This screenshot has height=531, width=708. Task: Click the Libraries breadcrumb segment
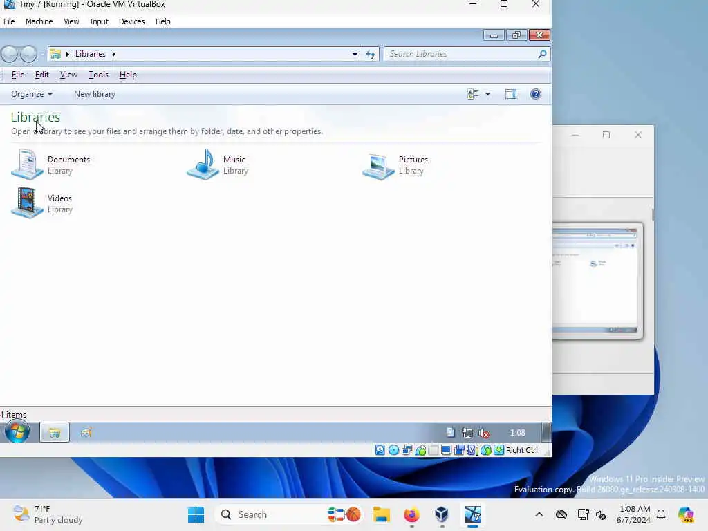pos(91,54)
